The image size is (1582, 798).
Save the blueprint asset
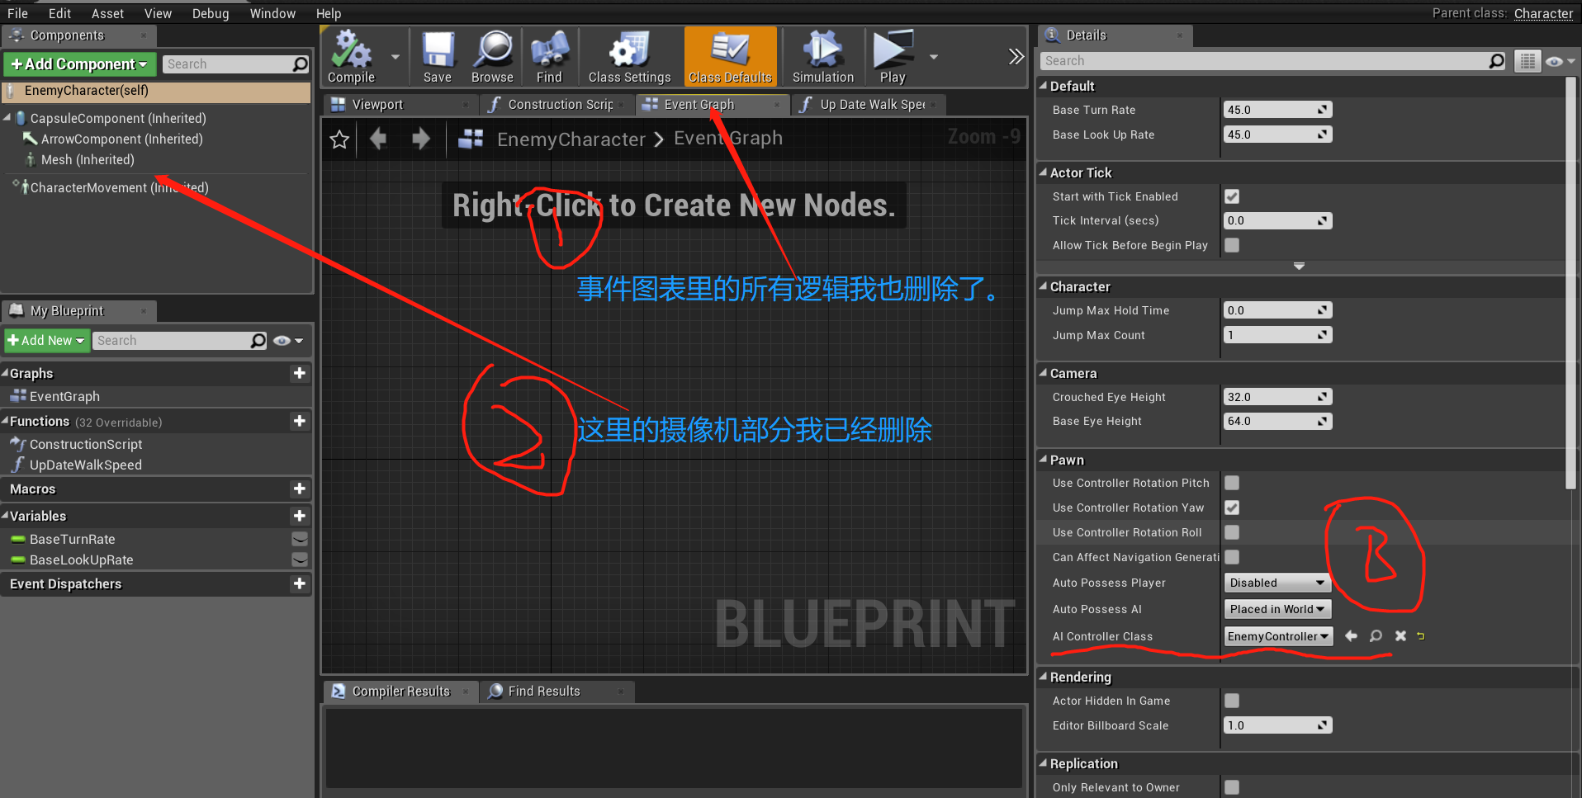(x=438, y=55)
